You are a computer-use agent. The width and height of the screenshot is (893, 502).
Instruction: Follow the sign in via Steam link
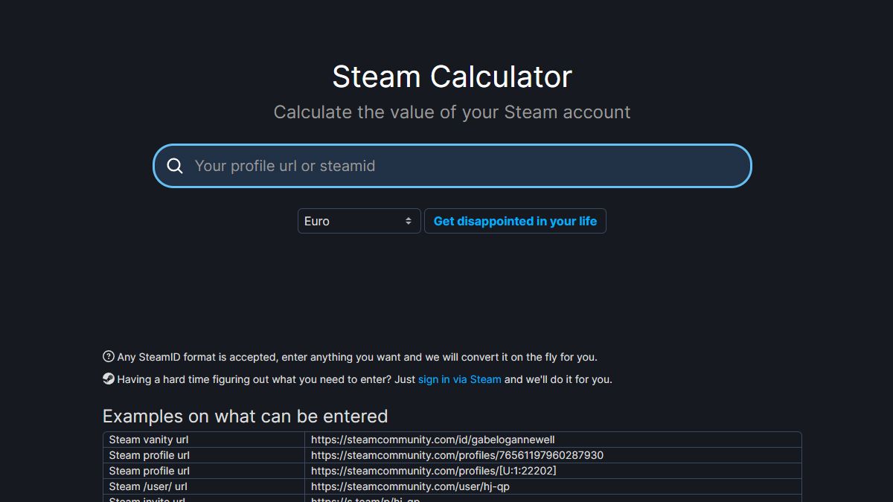(x=459, y=379)
